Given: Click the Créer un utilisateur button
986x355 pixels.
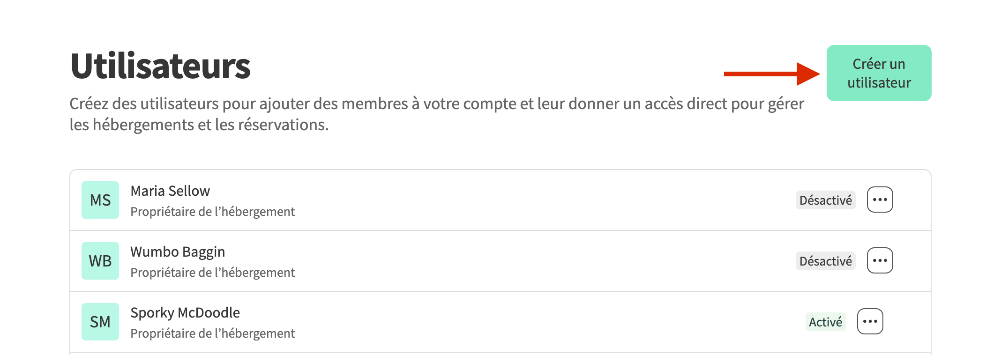Looking at the screenshot, I should (879, 73).
